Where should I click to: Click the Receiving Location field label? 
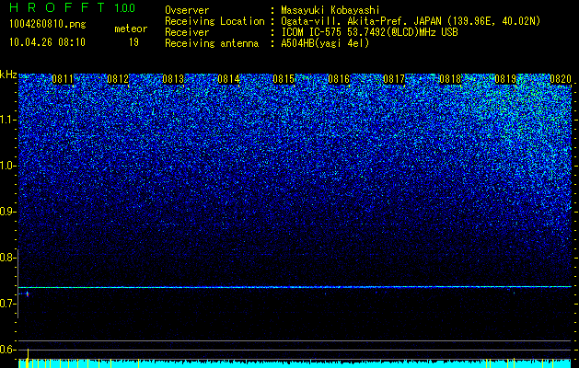coord(214,21)
